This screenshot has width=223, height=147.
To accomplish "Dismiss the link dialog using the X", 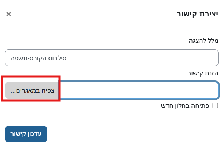I will 9,14.
